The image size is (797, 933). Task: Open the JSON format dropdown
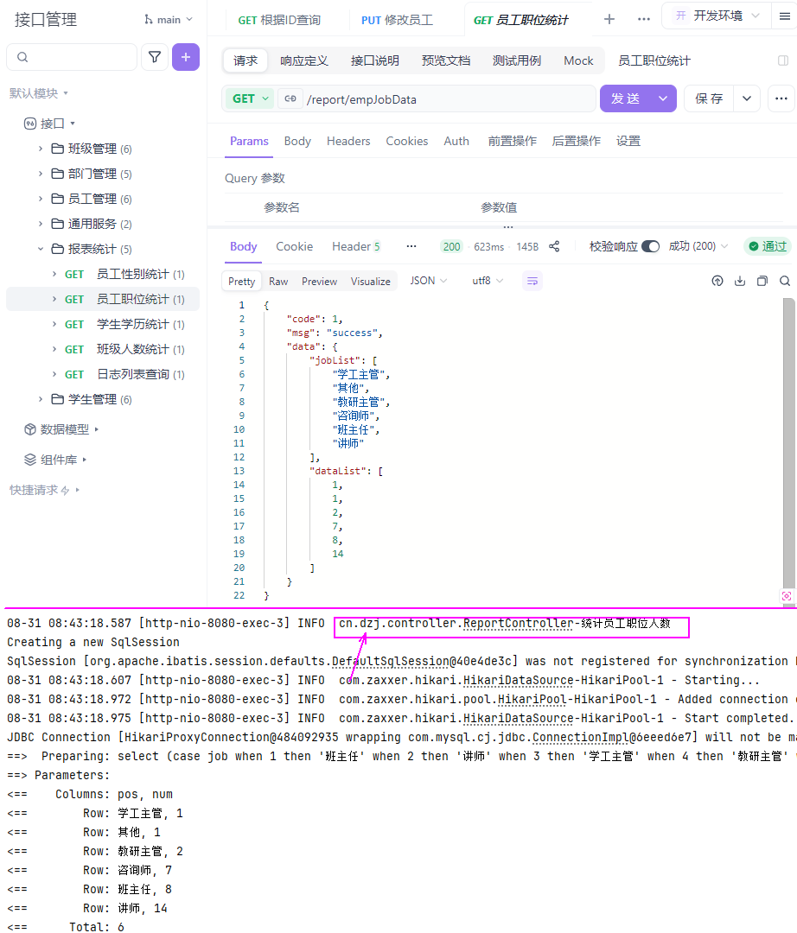pos(429,281)
